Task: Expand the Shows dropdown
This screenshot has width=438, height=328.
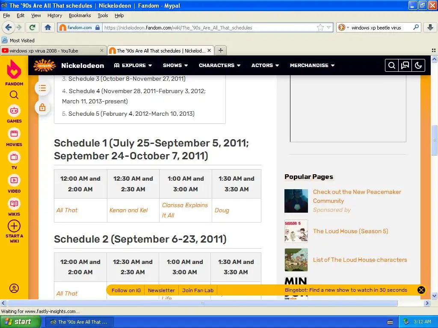Action: 175,65
